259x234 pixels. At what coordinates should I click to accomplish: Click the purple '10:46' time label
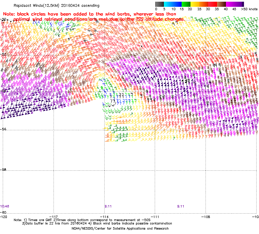pyautogui.click(x=5, y=206)
